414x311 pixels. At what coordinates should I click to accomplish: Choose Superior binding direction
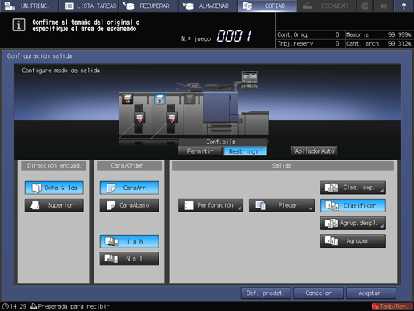point(54,205)
